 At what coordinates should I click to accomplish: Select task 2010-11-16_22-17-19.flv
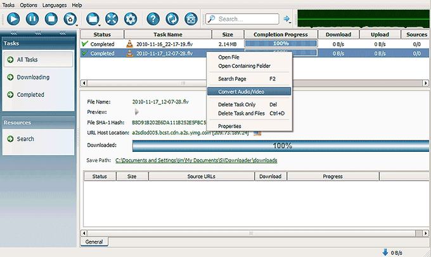[164, 44]
